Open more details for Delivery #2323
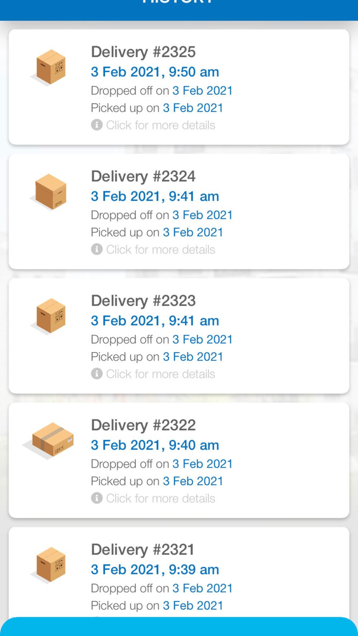 pyautogui.click(x=160, y=374)
